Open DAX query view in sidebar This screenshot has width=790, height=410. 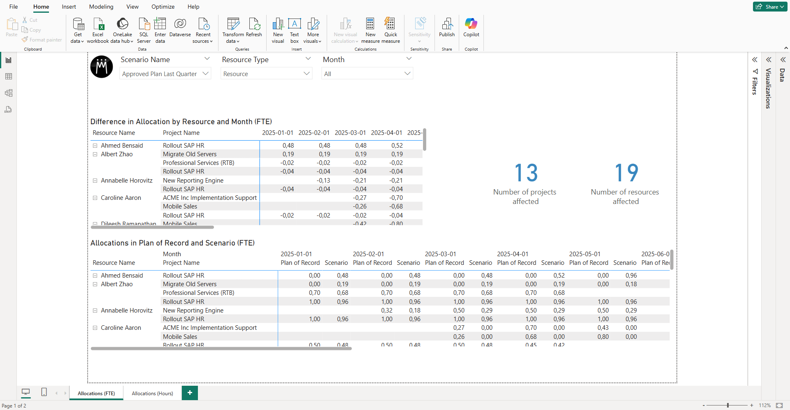click(8, 109)
